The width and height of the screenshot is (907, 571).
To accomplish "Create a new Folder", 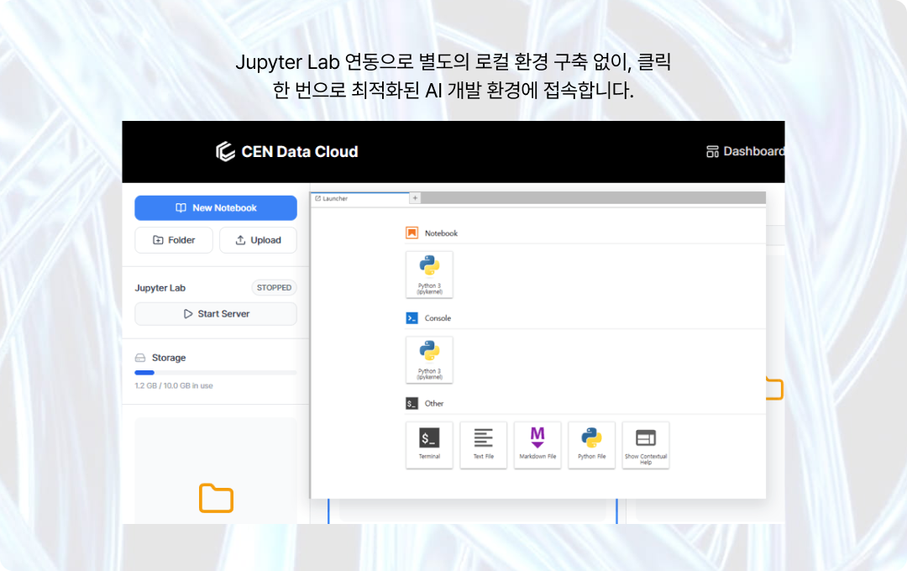I will tap(174, 240).
